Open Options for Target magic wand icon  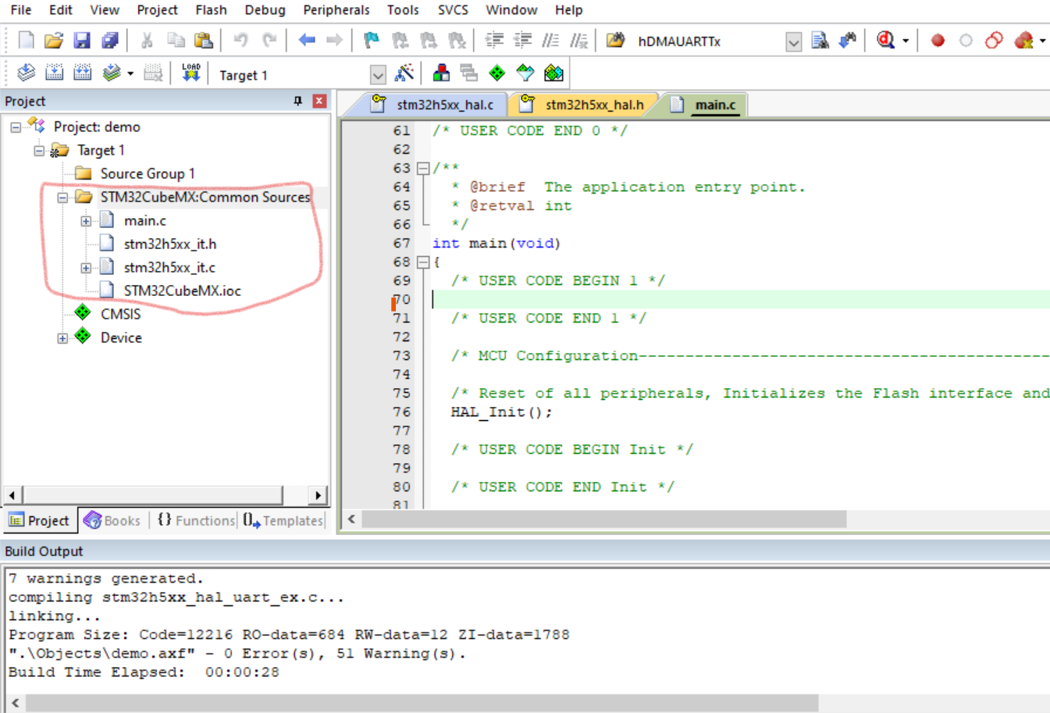tap(404, 73)
